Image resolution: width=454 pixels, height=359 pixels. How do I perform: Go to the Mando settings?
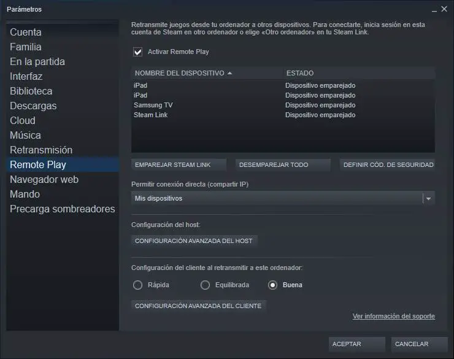click(63, 195)
